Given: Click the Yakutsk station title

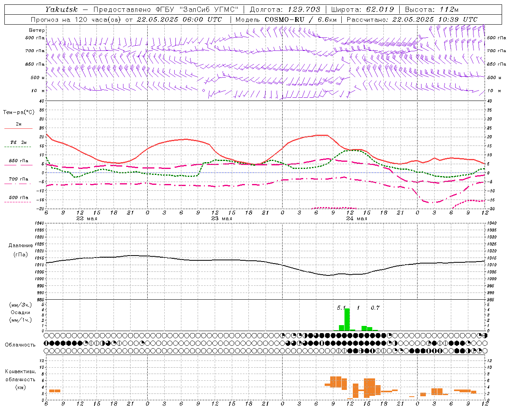Looking at the screenshot, I should (x=62, y=10).
